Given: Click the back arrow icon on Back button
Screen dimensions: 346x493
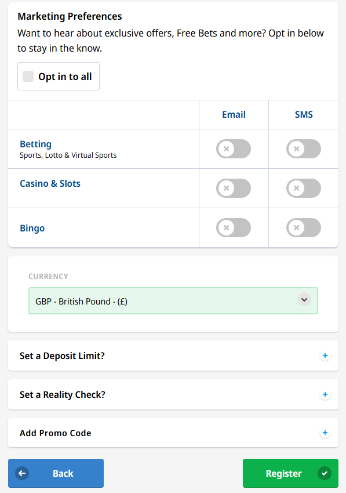Looking at the screenshot, I should pyautogui.click(x=21, y=473).
